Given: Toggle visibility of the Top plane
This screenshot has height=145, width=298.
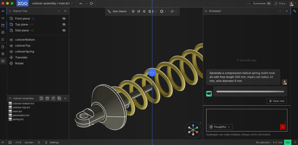Looking at the screenshot, I should (x=64, y=24).
